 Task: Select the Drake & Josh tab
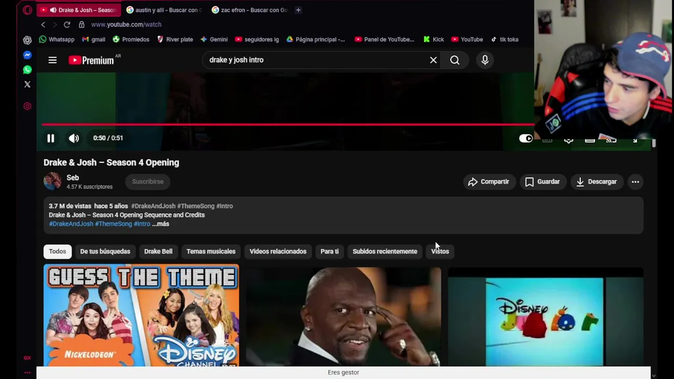(79, 10)
